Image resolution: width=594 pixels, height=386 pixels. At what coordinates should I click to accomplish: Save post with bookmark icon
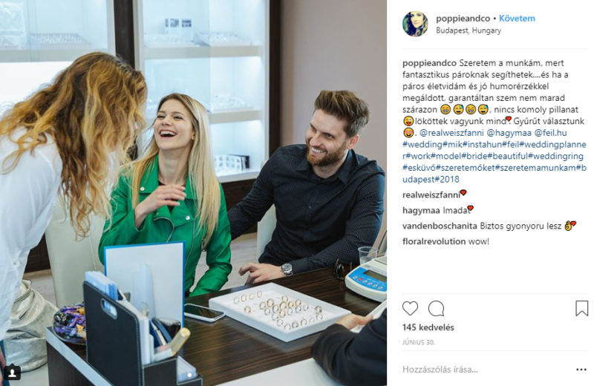[x=581, y=308]
